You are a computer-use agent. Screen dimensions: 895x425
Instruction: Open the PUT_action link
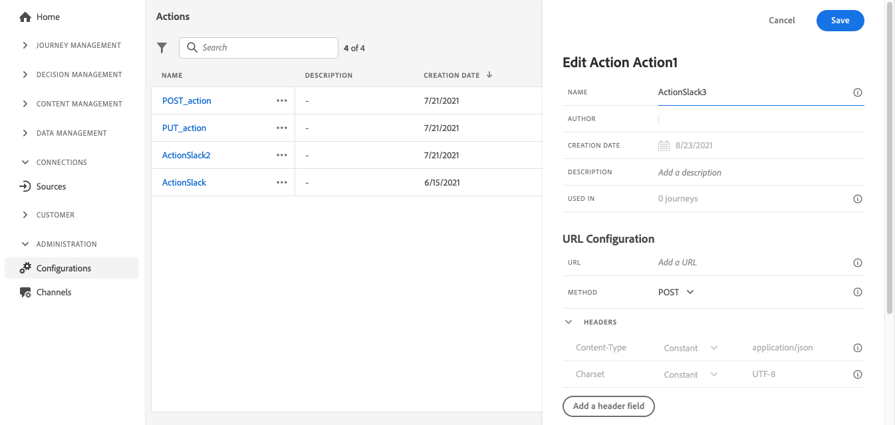pyautogui.click(x=184, y=128)
